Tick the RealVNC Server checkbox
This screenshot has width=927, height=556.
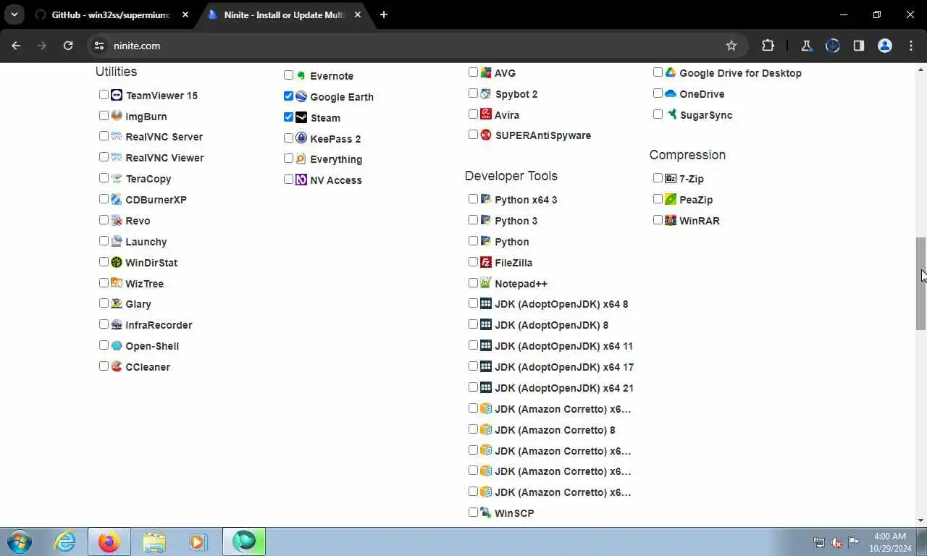[x=104, y=136]
